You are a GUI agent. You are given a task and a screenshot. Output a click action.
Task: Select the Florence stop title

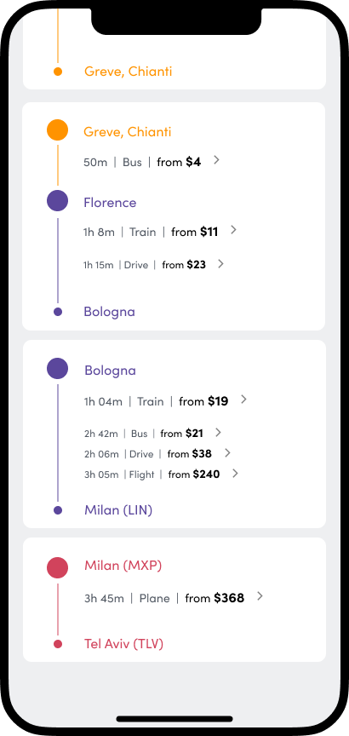pos(111,203)
